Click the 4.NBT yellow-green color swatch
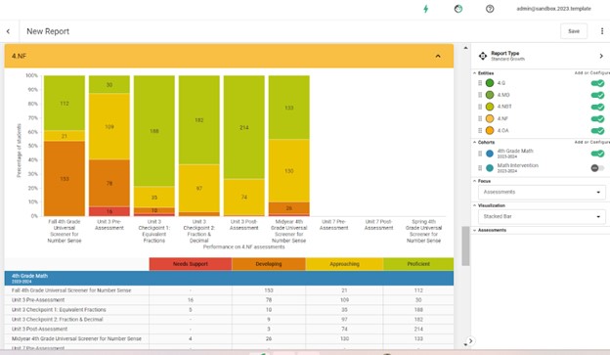This screenshot has height=355, width=610. 490,107
